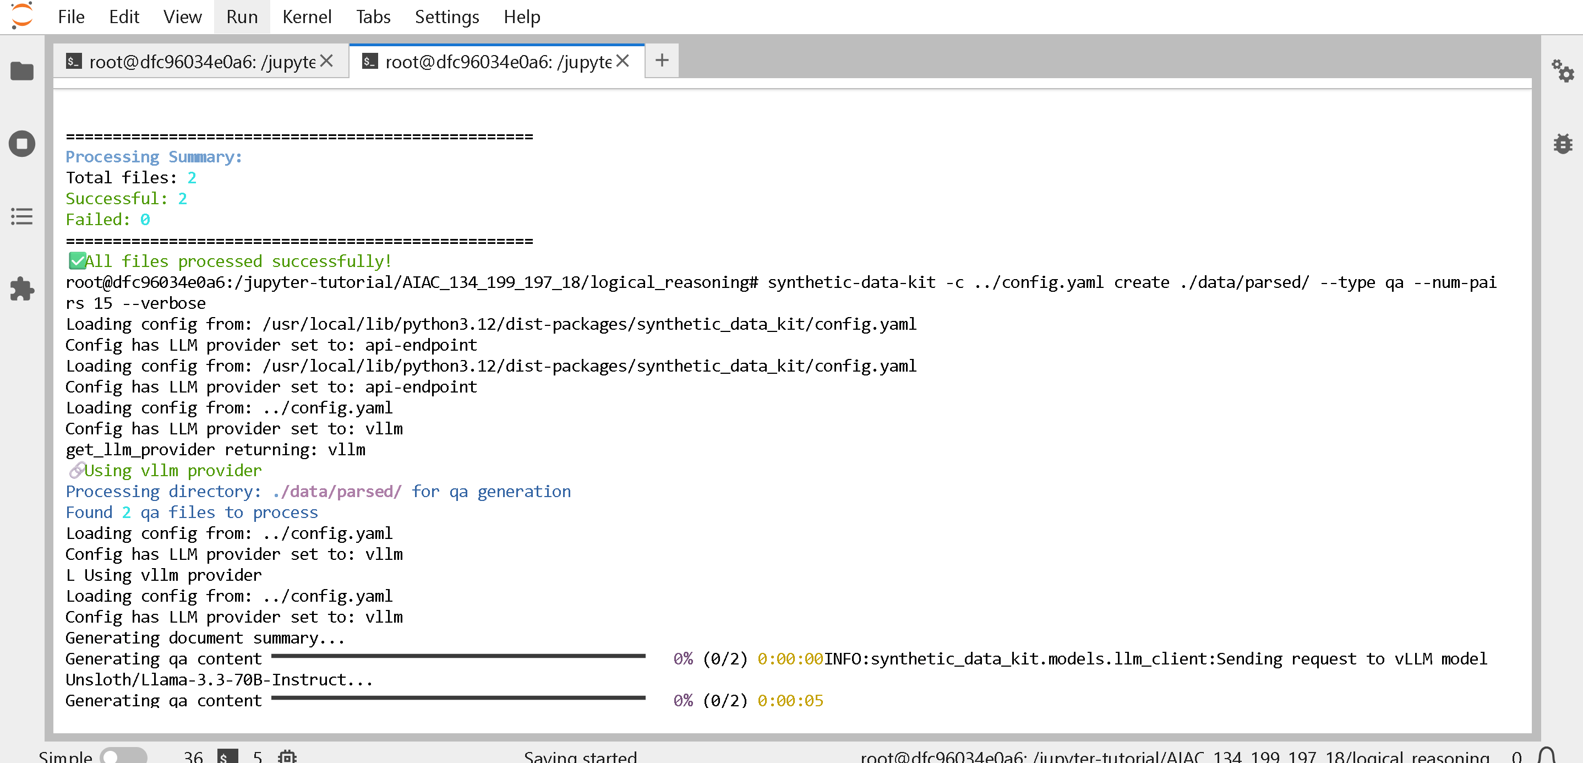
Task: Show the table of contents panel
Action: (22, 216)
